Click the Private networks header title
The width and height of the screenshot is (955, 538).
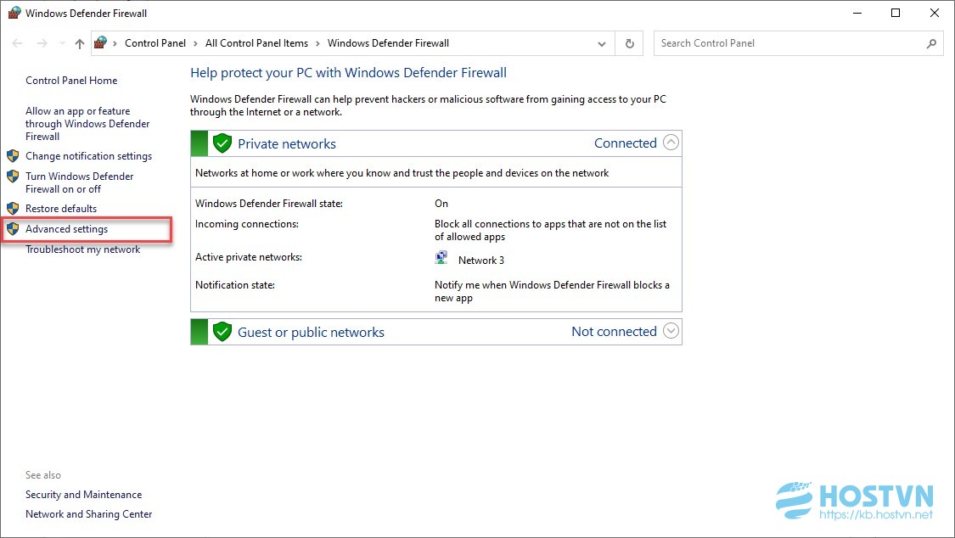coord(287,143)
